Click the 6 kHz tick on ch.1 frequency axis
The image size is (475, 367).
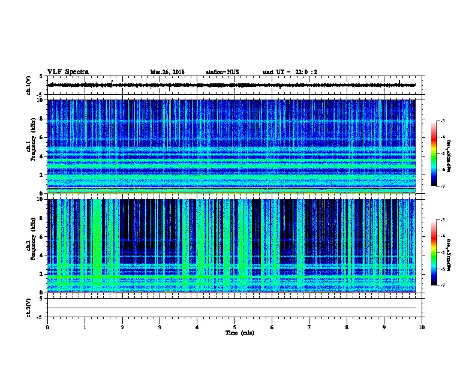coord(42,137)
